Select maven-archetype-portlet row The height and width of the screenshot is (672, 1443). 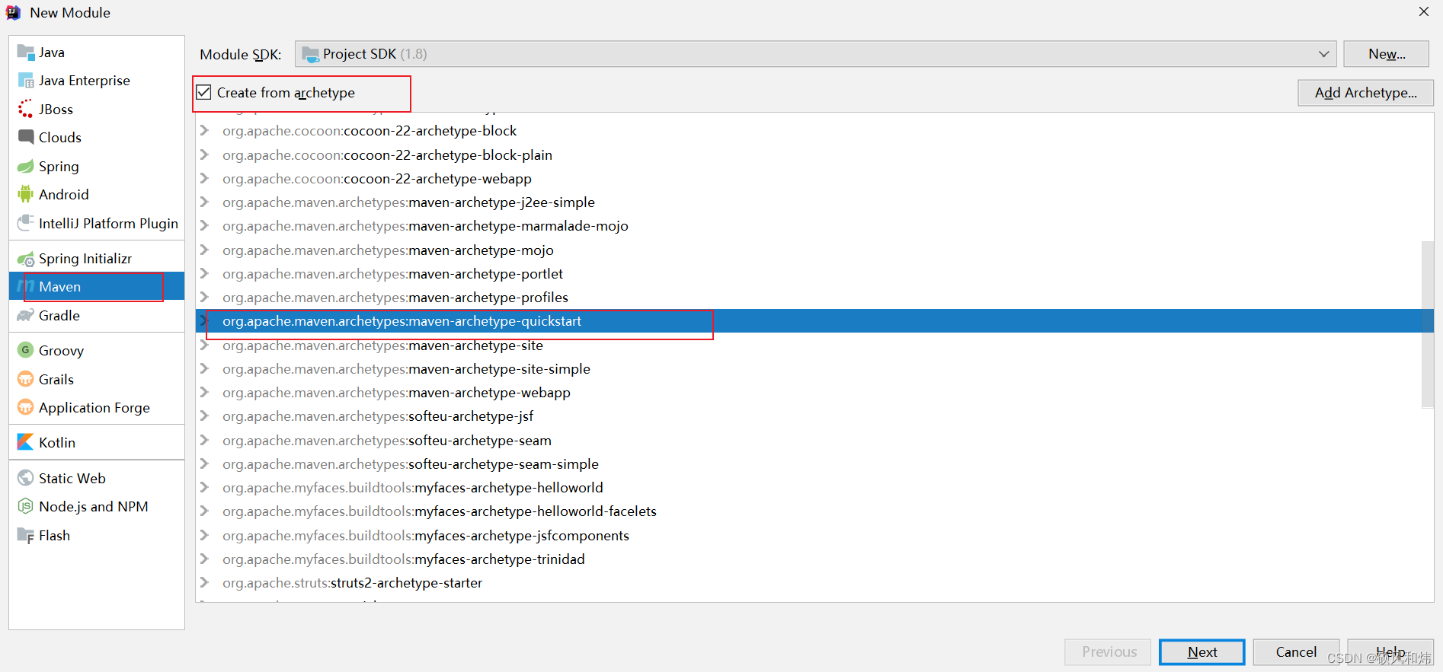pos(815,273)
